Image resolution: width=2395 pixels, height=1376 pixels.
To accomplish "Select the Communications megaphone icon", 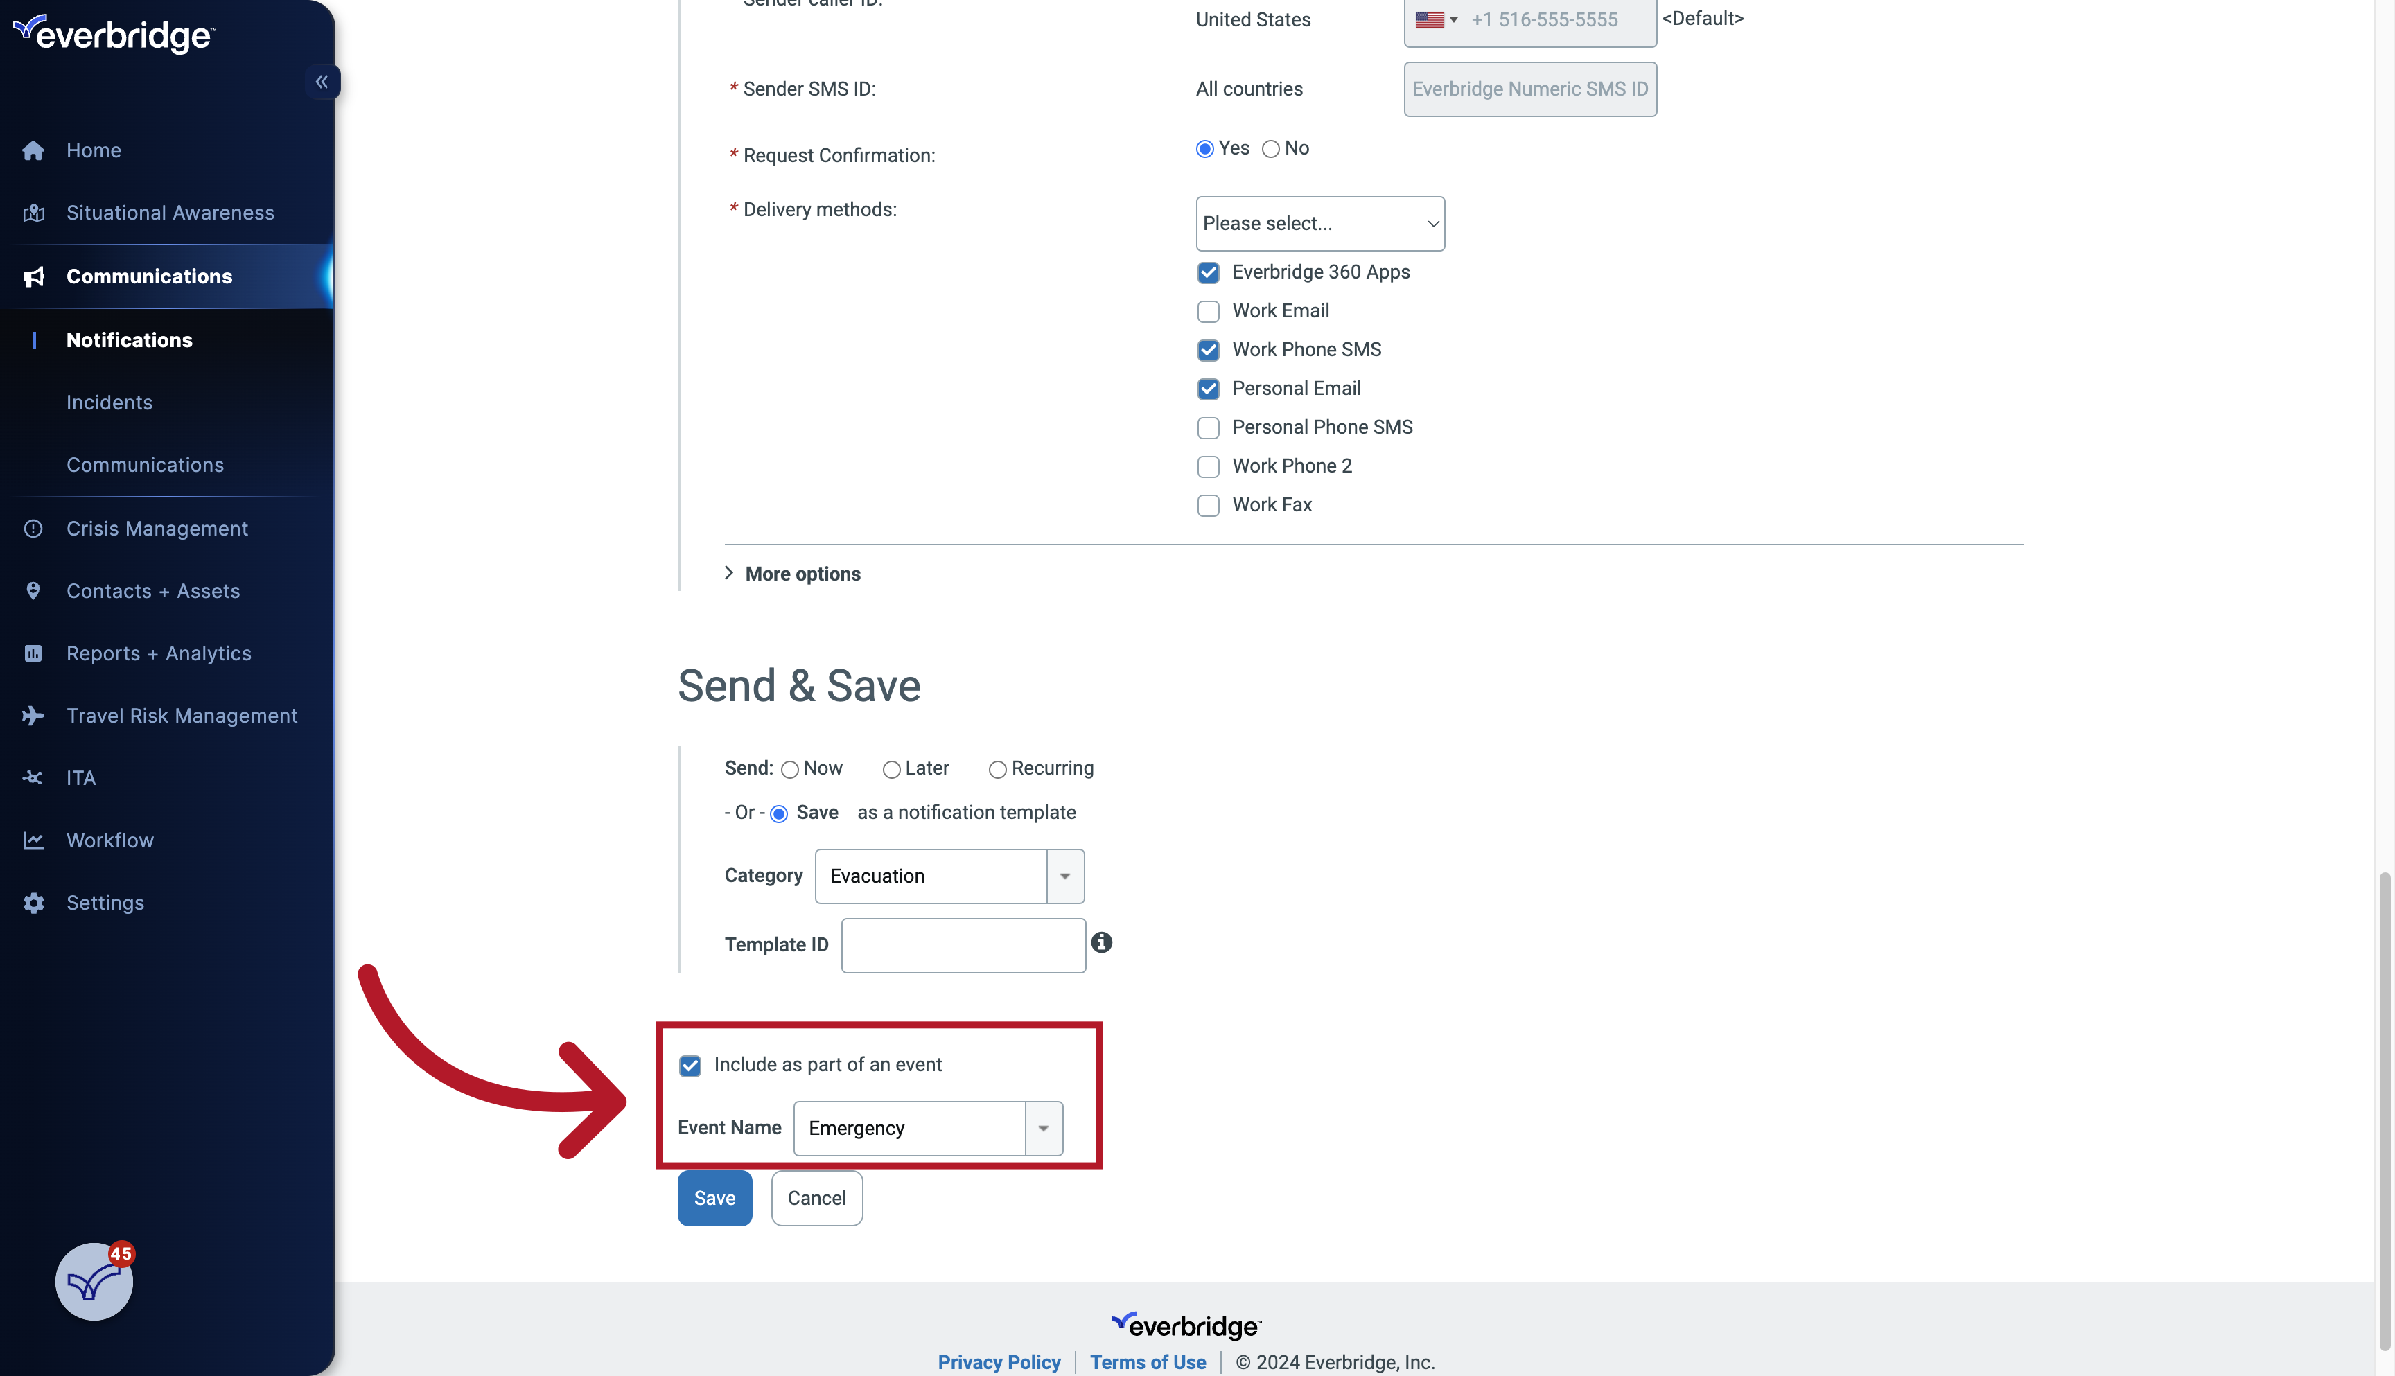I will point(33,276).
